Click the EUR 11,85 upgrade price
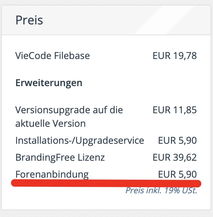 coord(175,110)
